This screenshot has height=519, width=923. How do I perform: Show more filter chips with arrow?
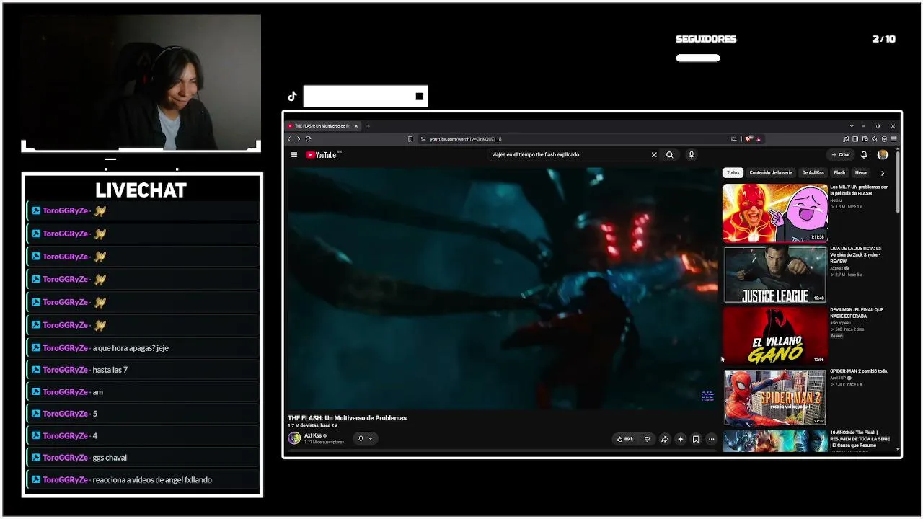(883, 173)
